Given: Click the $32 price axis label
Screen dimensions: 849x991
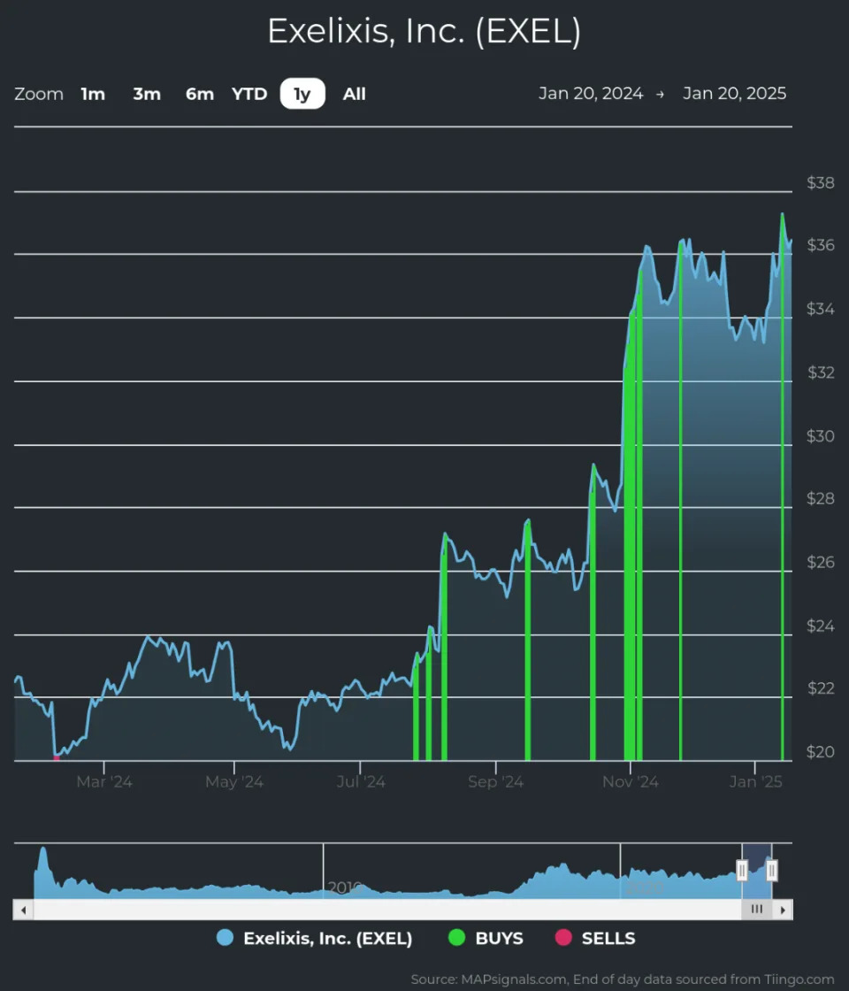Looking at the screenshot, I should [820, 373].
